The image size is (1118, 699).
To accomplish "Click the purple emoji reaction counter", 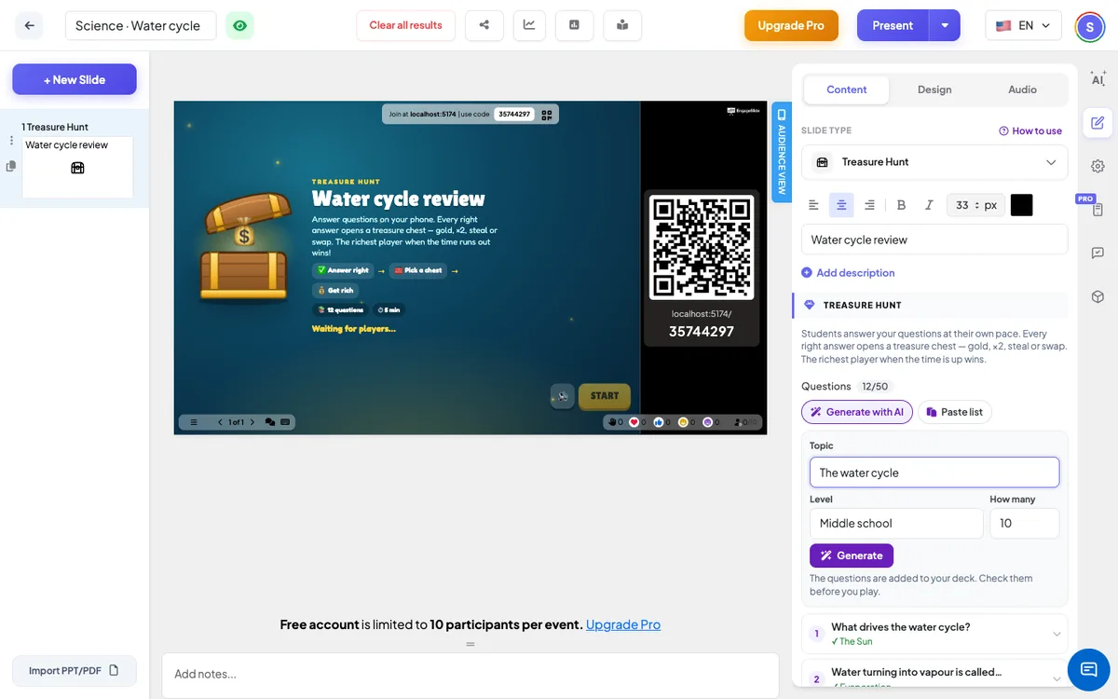I will (711, 422).
